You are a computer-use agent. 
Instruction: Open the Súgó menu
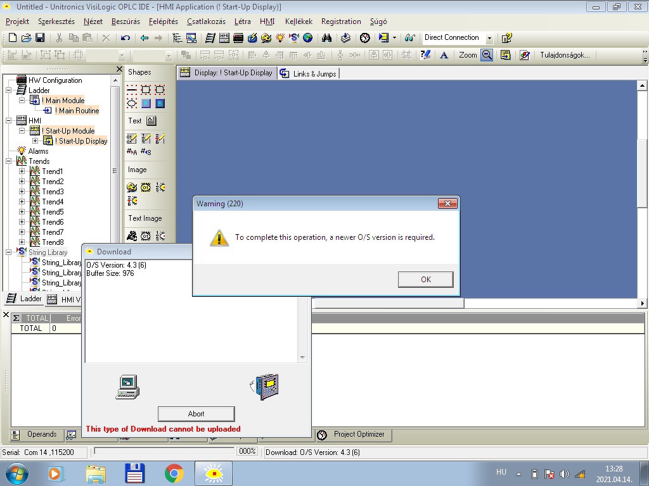pos(378,22)
